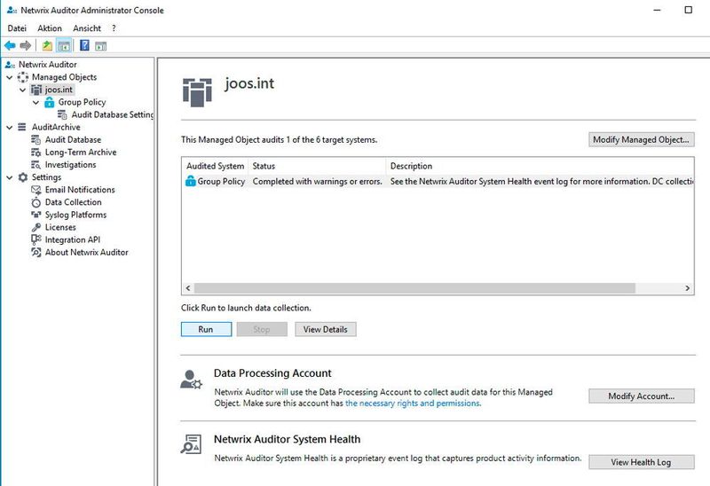Click the Syslog Platforms icon

(x=35, y=215)
